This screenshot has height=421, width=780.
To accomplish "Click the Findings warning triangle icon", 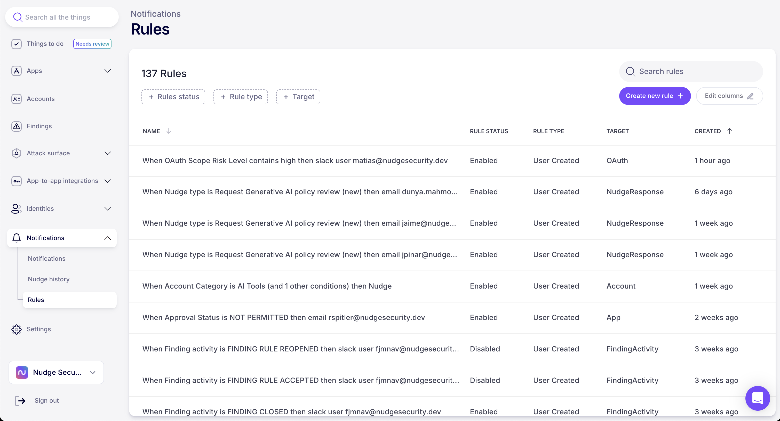I will point(16,126).
